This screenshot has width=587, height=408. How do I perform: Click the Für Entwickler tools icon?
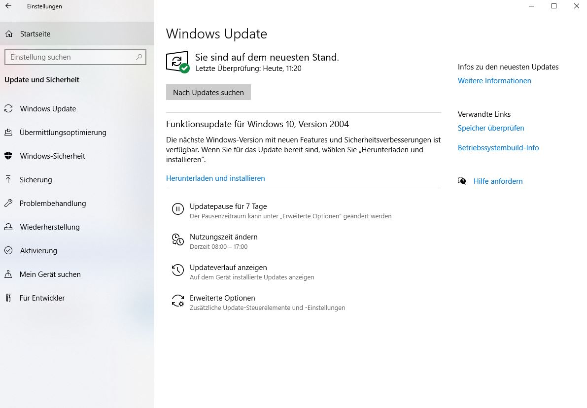click(8, 298)
